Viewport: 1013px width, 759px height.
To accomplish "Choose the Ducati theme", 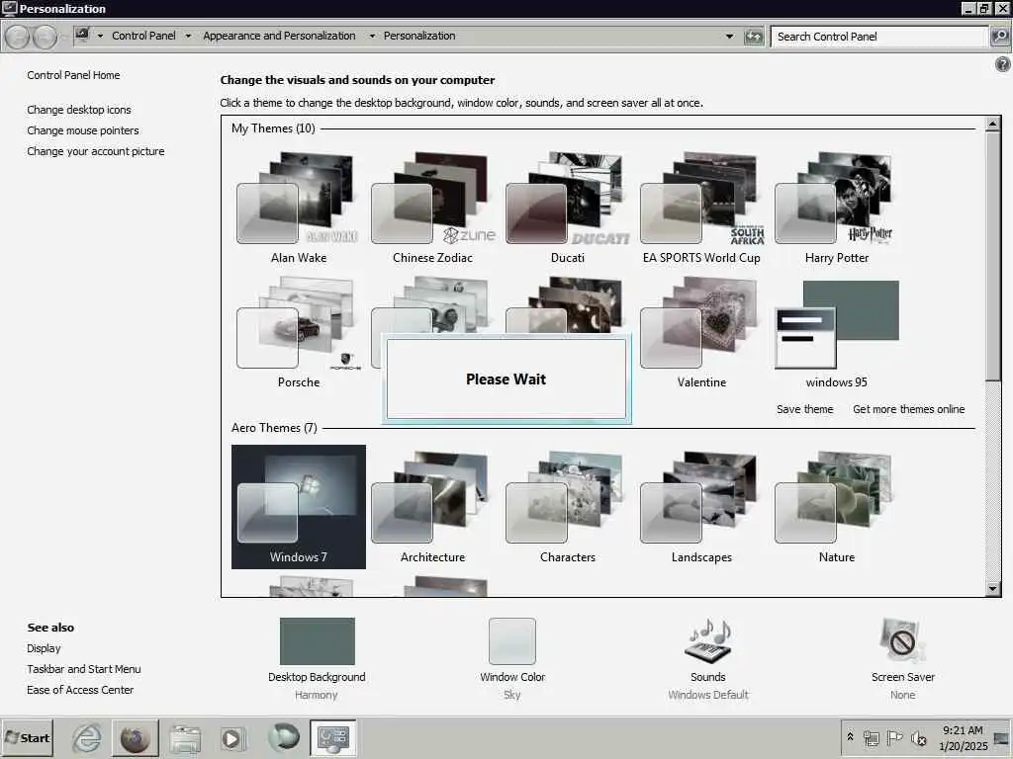I will (x=567, y=208).
